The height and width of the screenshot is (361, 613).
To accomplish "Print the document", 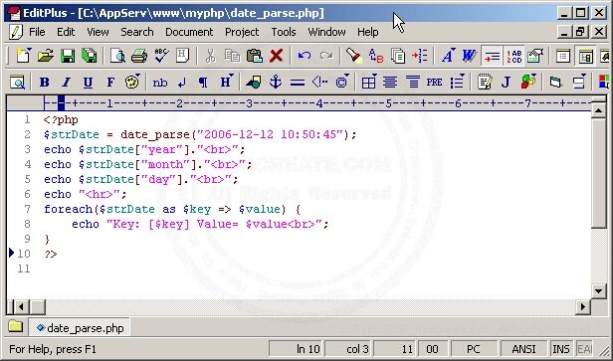I will pos(139,56).
